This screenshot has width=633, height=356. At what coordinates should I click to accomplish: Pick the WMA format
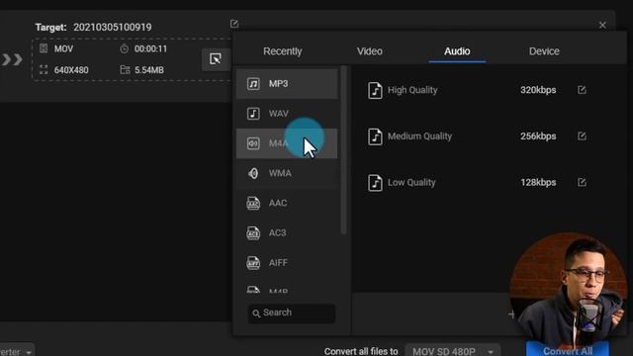287,173
